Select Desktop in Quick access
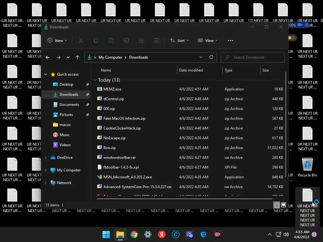This screenshot has width=323, height=242. click(x=66, y=84)
